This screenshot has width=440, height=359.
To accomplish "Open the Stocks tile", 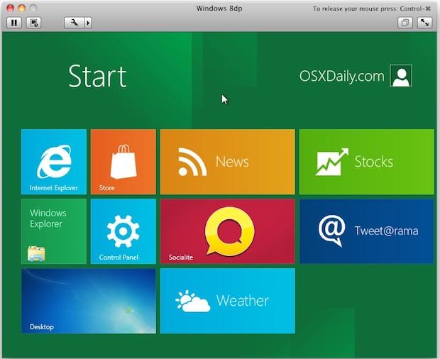I will coord(366,162).
